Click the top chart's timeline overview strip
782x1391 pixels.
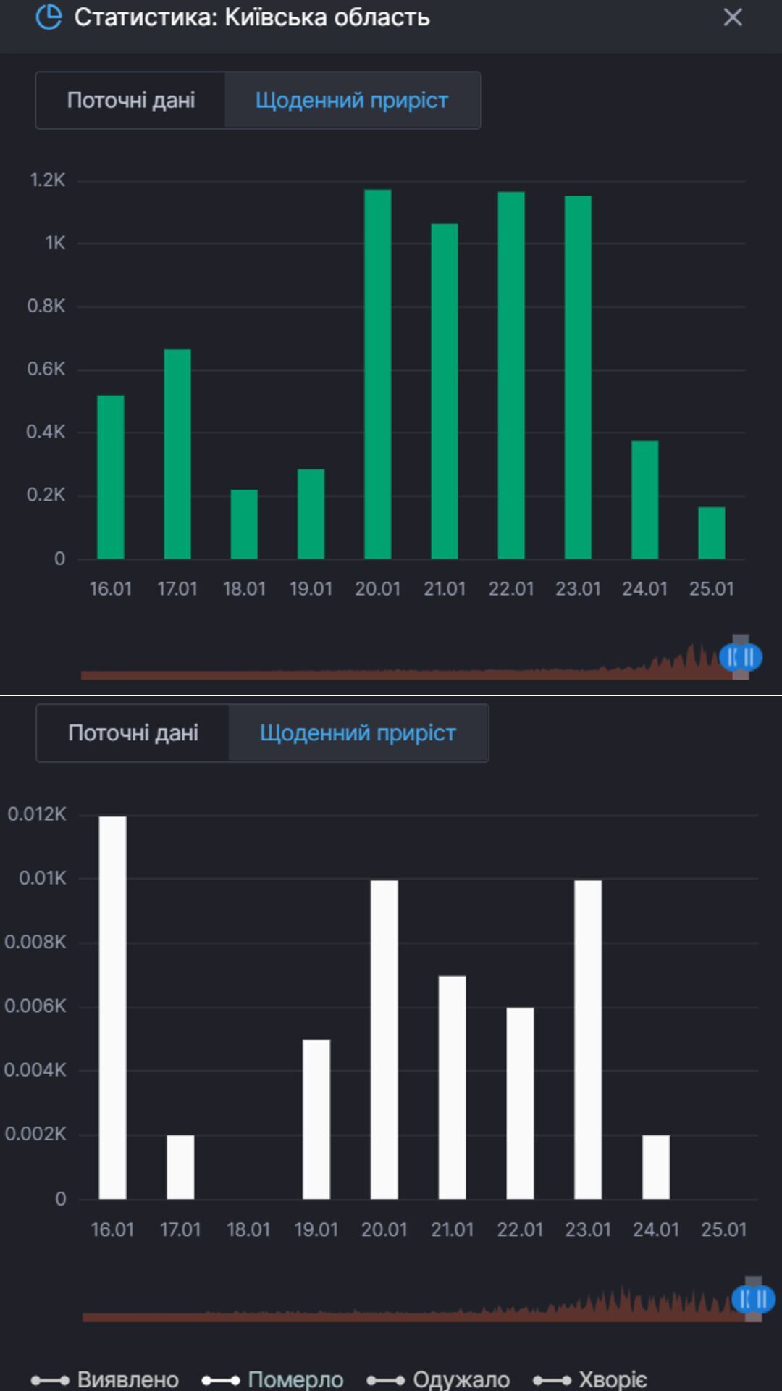398,672
